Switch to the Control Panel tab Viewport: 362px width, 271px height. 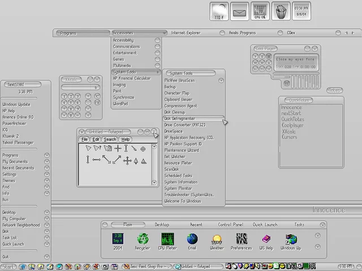coord(231,225)
